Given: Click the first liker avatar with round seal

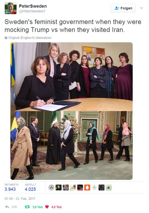Looking at the screenshot, I should click(51, 188).
